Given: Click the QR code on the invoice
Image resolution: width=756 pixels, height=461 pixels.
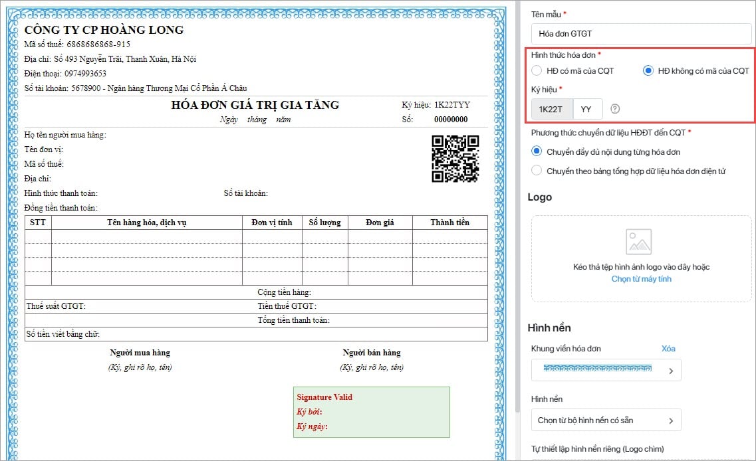Looking at the screenshot, I should (455, 159).
